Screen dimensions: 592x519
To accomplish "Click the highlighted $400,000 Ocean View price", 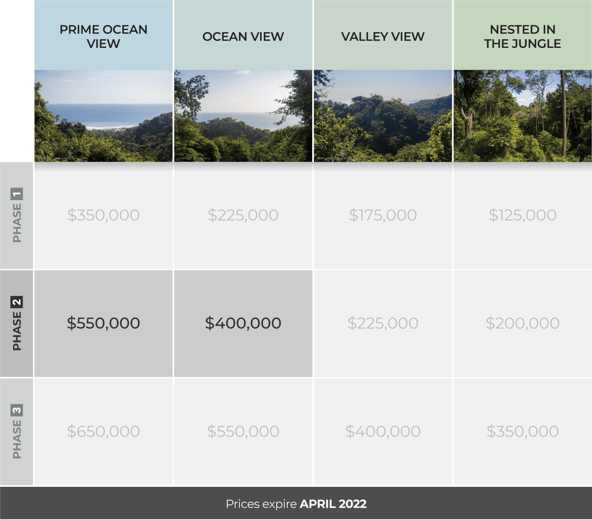I will point(243,324).
